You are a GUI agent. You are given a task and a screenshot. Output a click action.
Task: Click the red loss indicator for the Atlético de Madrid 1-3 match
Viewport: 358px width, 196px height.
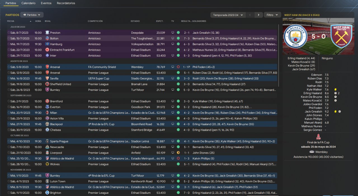pyautogui.click(x=178, y=158)
